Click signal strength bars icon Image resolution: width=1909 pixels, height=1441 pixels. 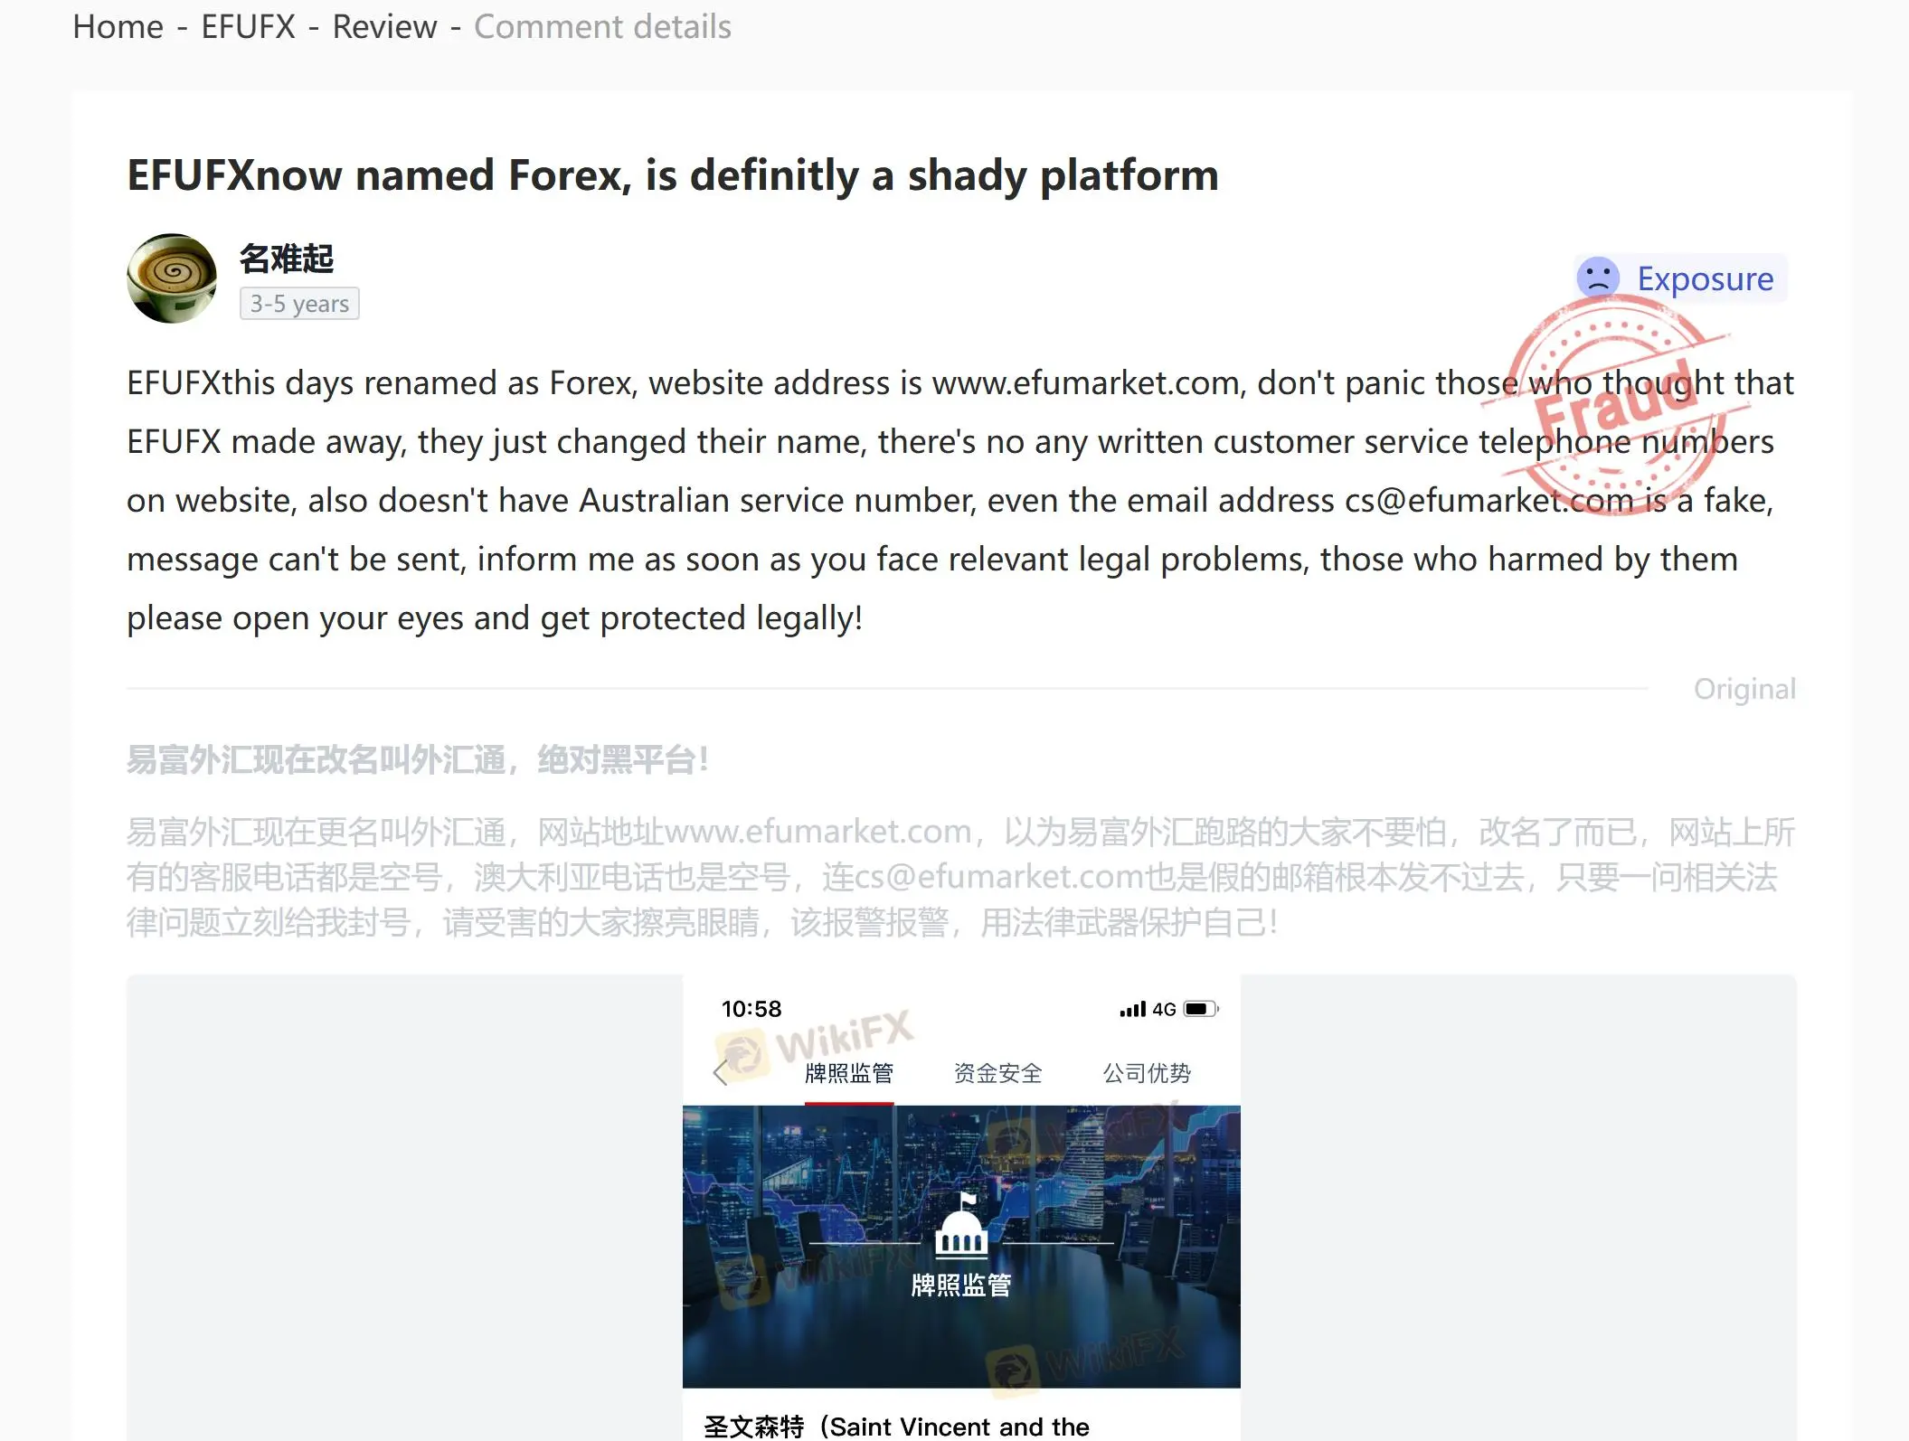point(1132,1009)
